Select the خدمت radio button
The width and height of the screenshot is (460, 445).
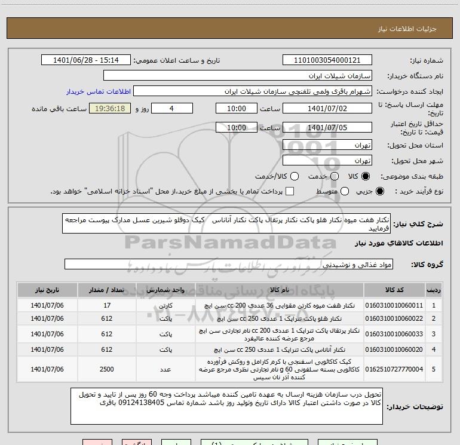(335, 176)
